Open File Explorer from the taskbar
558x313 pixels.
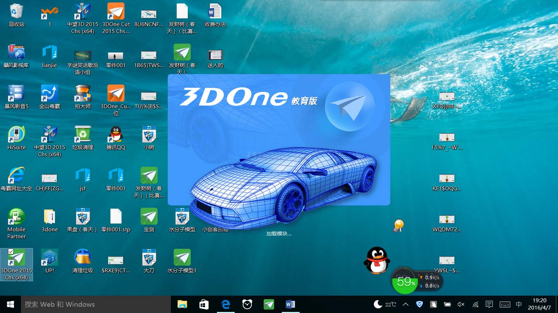(182, 304)
